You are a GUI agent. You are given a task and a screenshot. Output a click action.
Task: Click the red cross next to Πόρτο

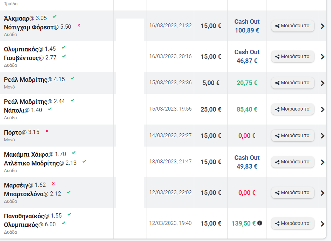click(47, 131)
